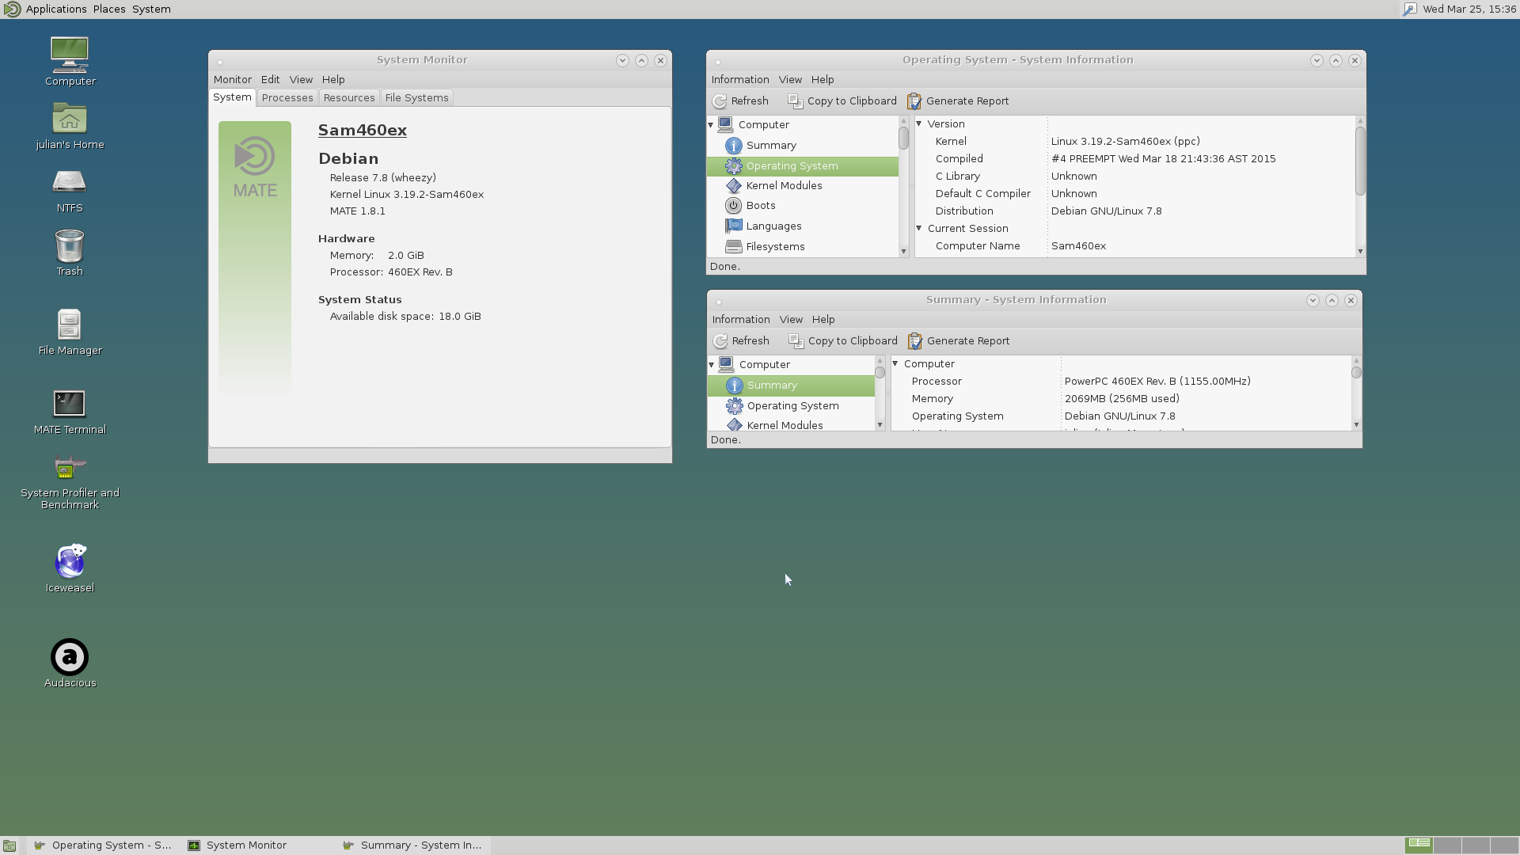
Task: Select Boots in the sidebar tree
Action: 760,206
